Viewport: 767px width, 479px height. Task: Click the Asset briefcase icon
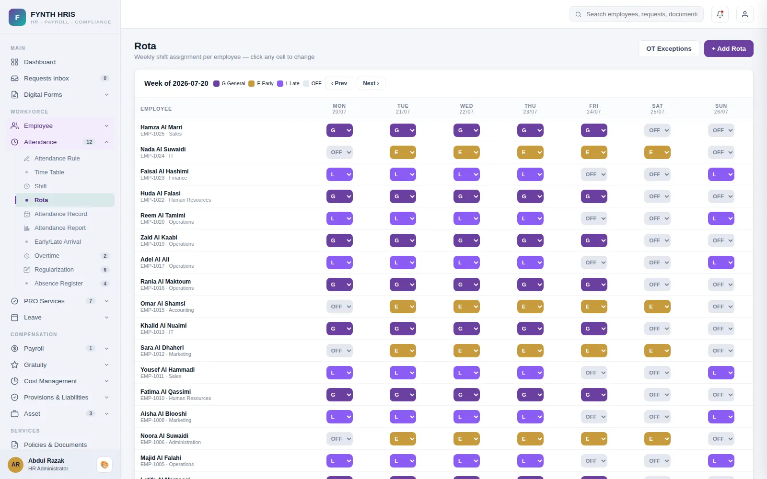point(15,414)
